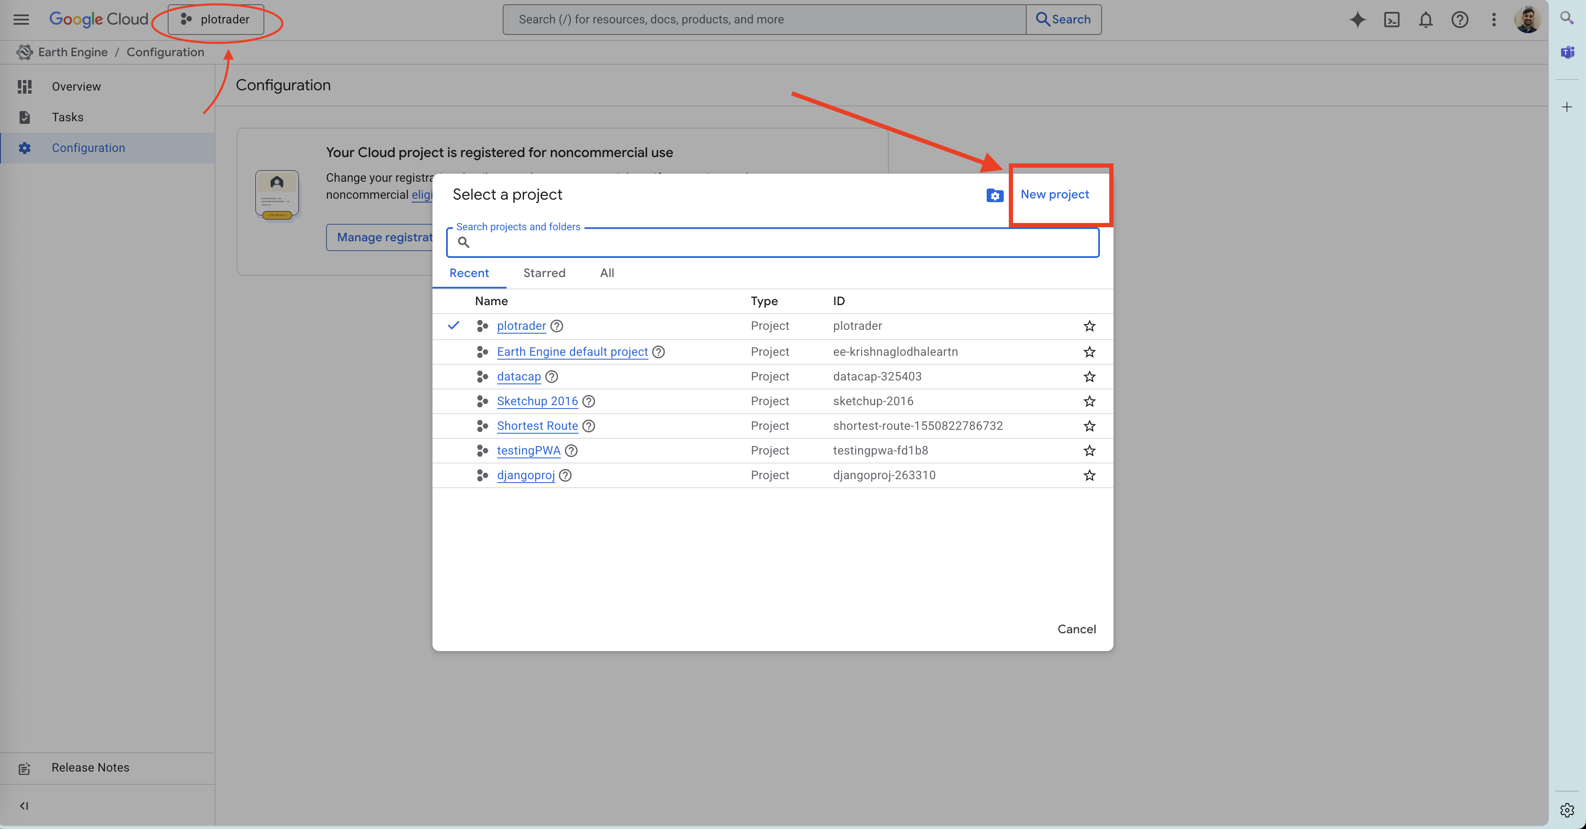Star the Shortest Route project
This screenshot has height=829, width=1586.
click(1088, 426)
